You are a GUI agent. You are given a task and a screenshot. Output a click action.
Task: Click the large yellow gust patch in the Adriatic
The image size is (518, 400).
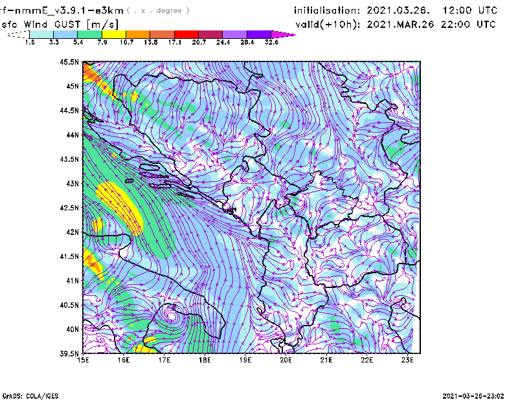120,208
